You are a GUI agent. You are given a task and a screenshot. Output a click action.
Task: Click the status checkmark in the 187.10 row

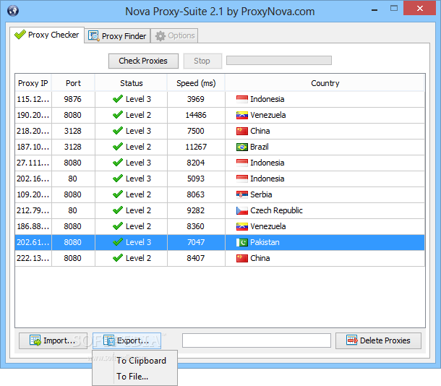pos(118,147)
